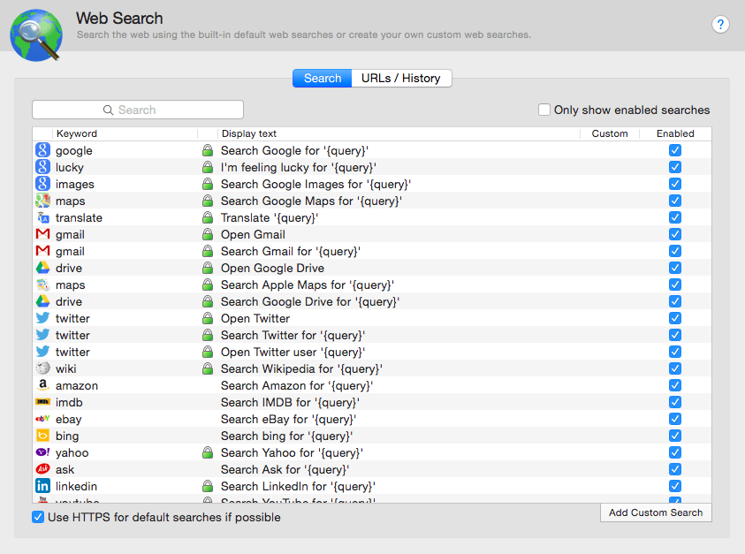745x554 pixels.
Task: Click the large Web Search globe icon
Action: click(35, 35)
